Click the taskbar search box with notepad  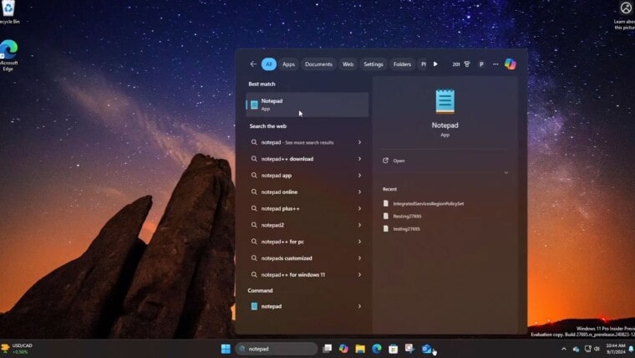[x=277, y=349]
